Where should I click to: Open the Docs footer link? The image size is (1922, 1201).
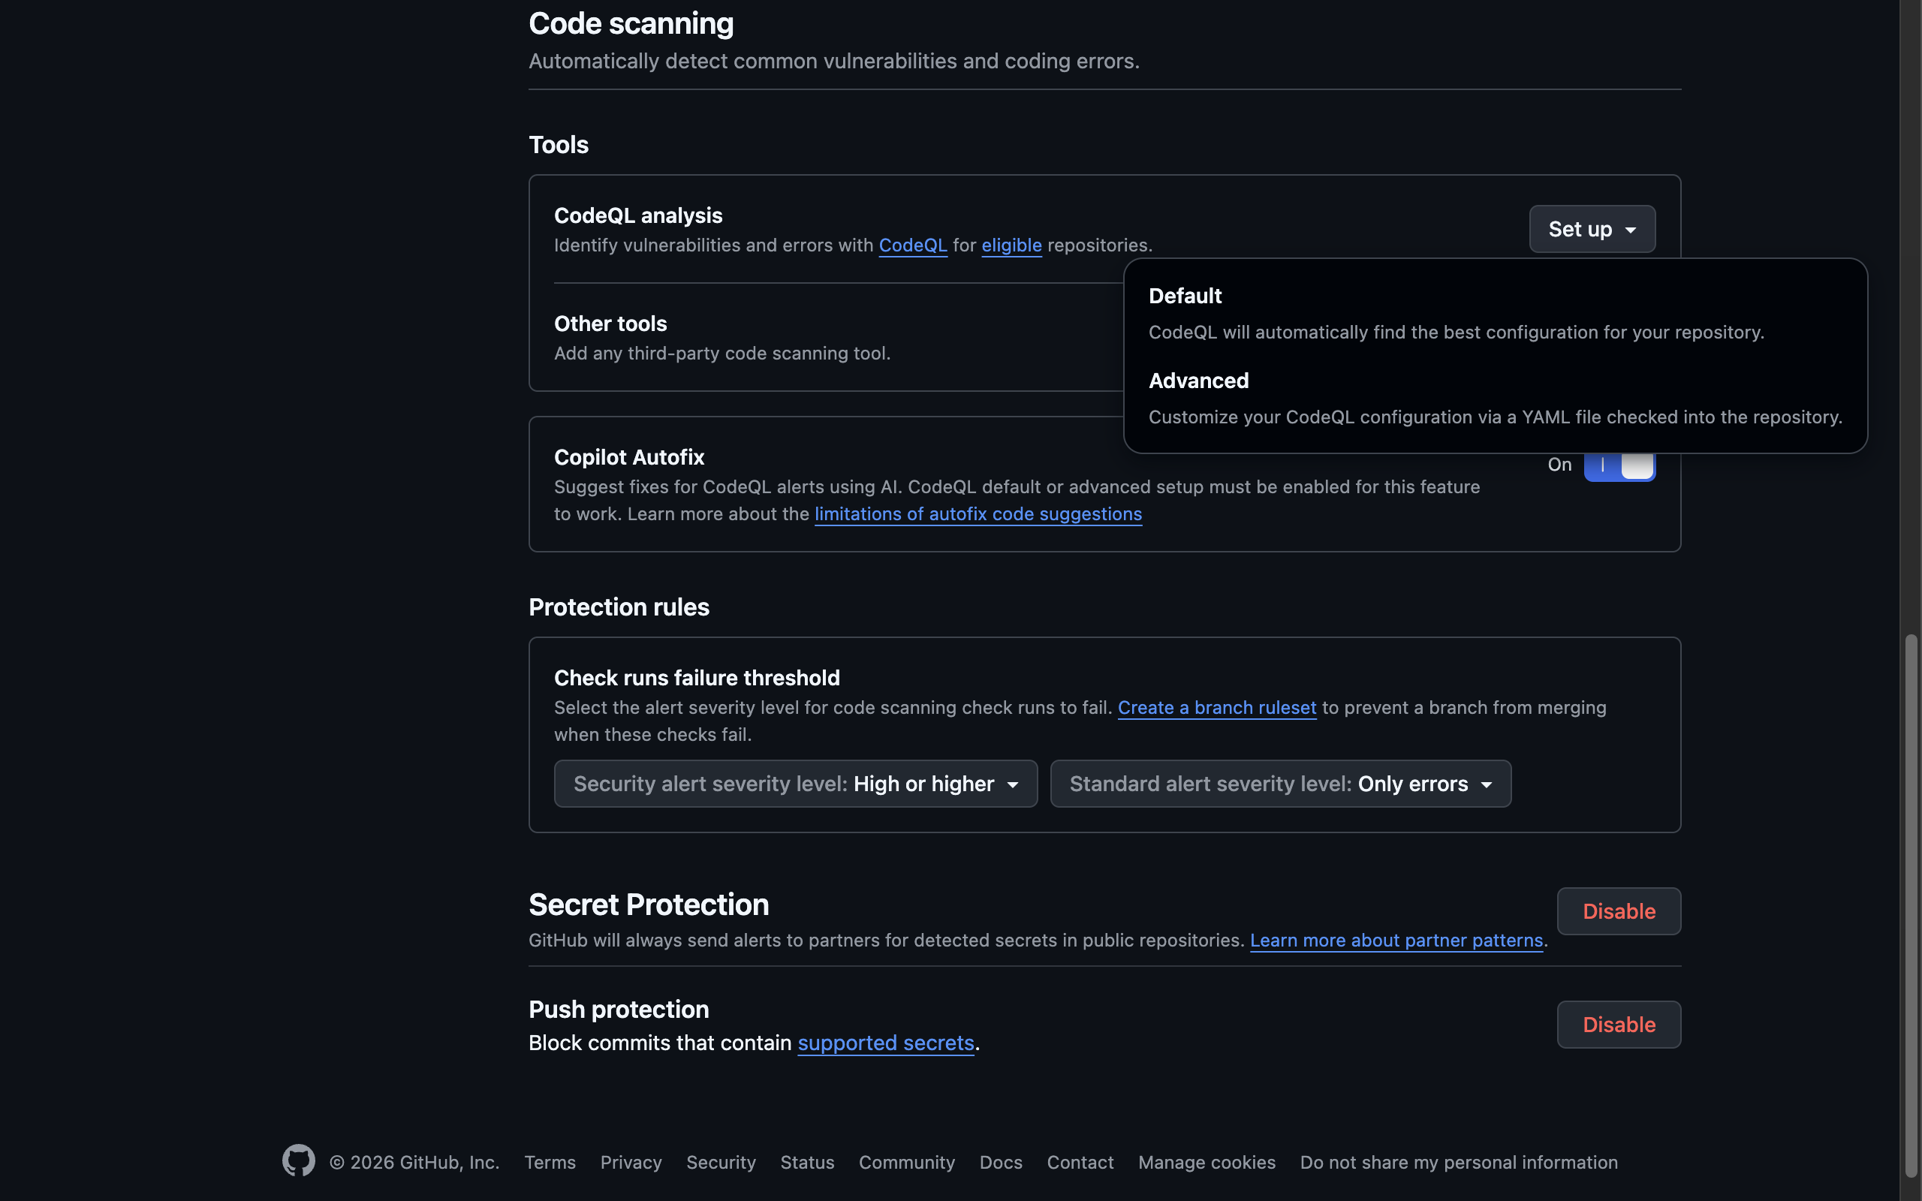1000,1162
